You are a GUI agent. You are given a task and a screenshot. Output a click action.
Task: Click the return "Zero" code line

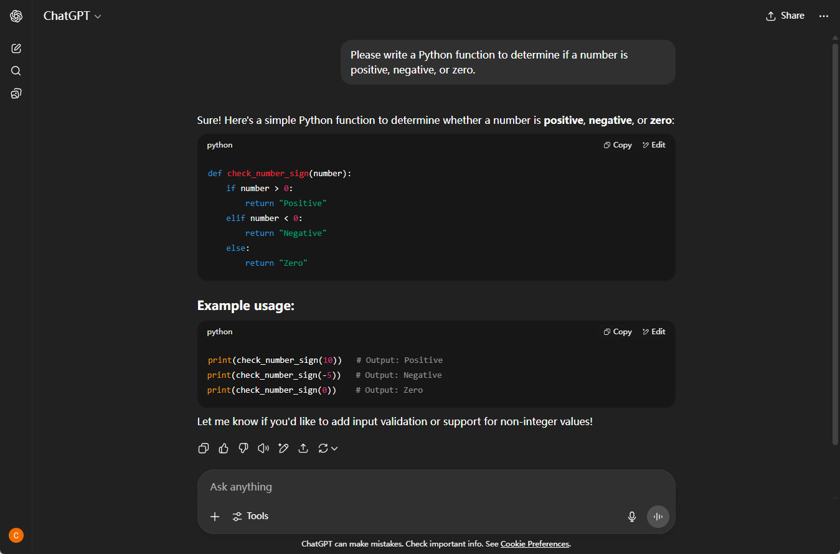pyautogui.click(x=276, y=263)
